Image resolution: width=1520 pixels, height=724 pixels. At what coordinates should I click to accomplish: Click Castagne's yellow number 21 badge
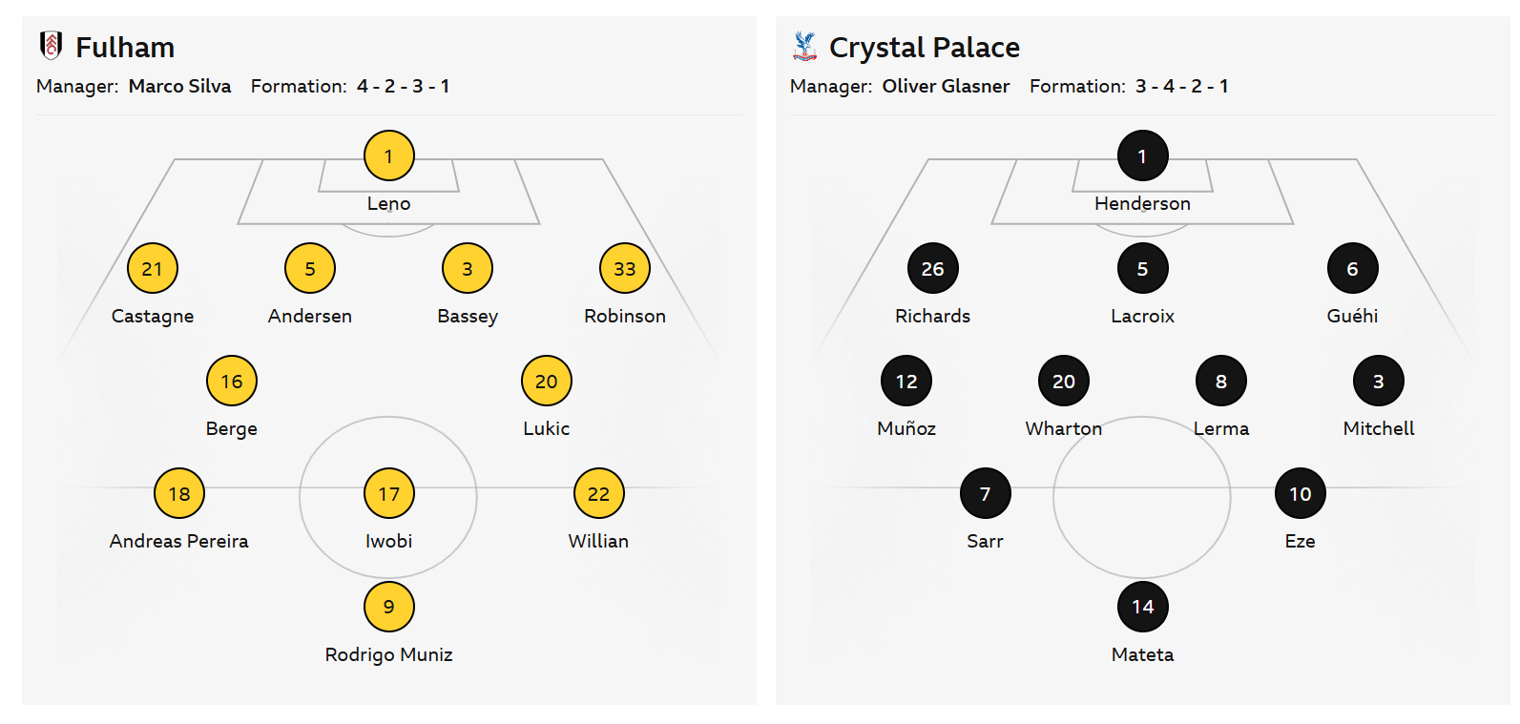pyautogui.click(x=153, y=268)
